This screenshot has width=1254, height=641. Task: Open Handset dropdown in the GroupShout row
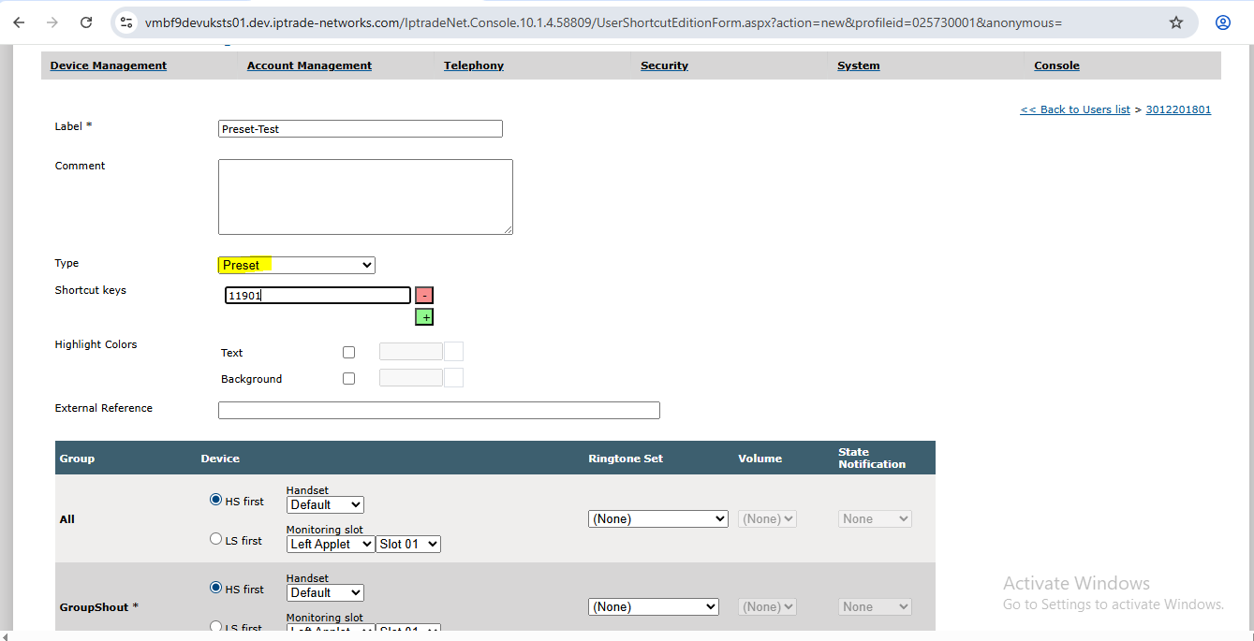click(x=325, y=592)
